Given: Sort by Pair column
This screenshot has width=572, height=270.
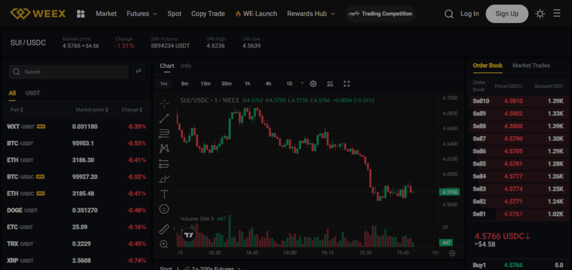Looking at the screenshot, I should click(x=17, y=109).
